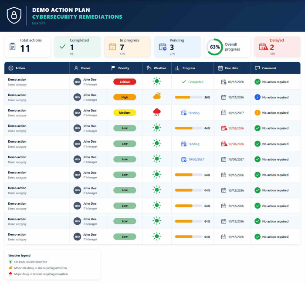This screenshot has width=305, height=284.
Task: Click the Total actions summary card
Action: click(x=27, y=47)
